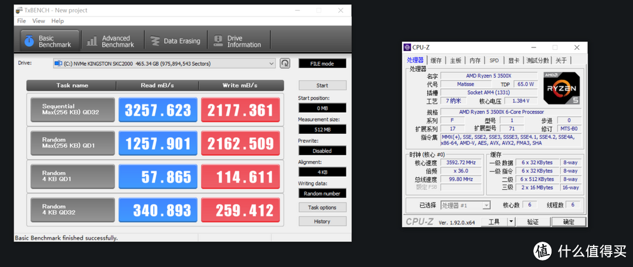
Task: Click the AMD Ryzen 5 3500X name field
Action: click(x=489, y=76)
